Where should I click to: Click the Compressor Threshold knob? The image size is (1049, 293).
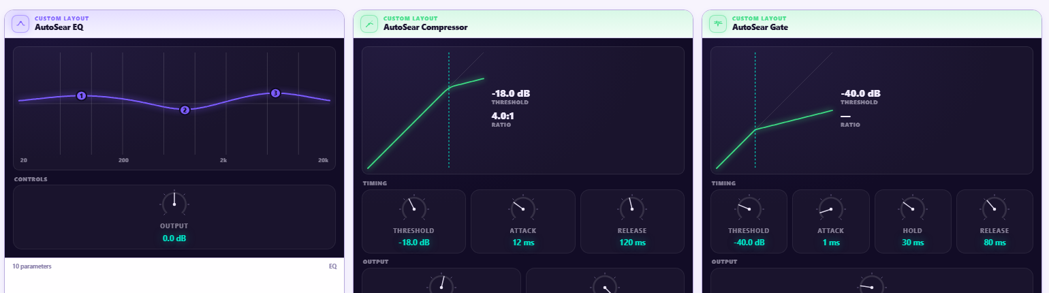pyautogui.click(x=413, y=209)
